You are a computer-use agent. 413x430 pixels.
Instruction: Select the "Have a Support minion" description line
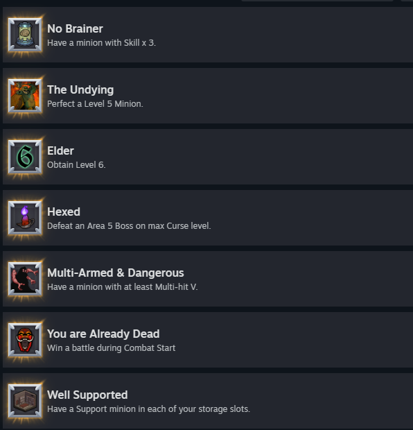coord(148,409)
